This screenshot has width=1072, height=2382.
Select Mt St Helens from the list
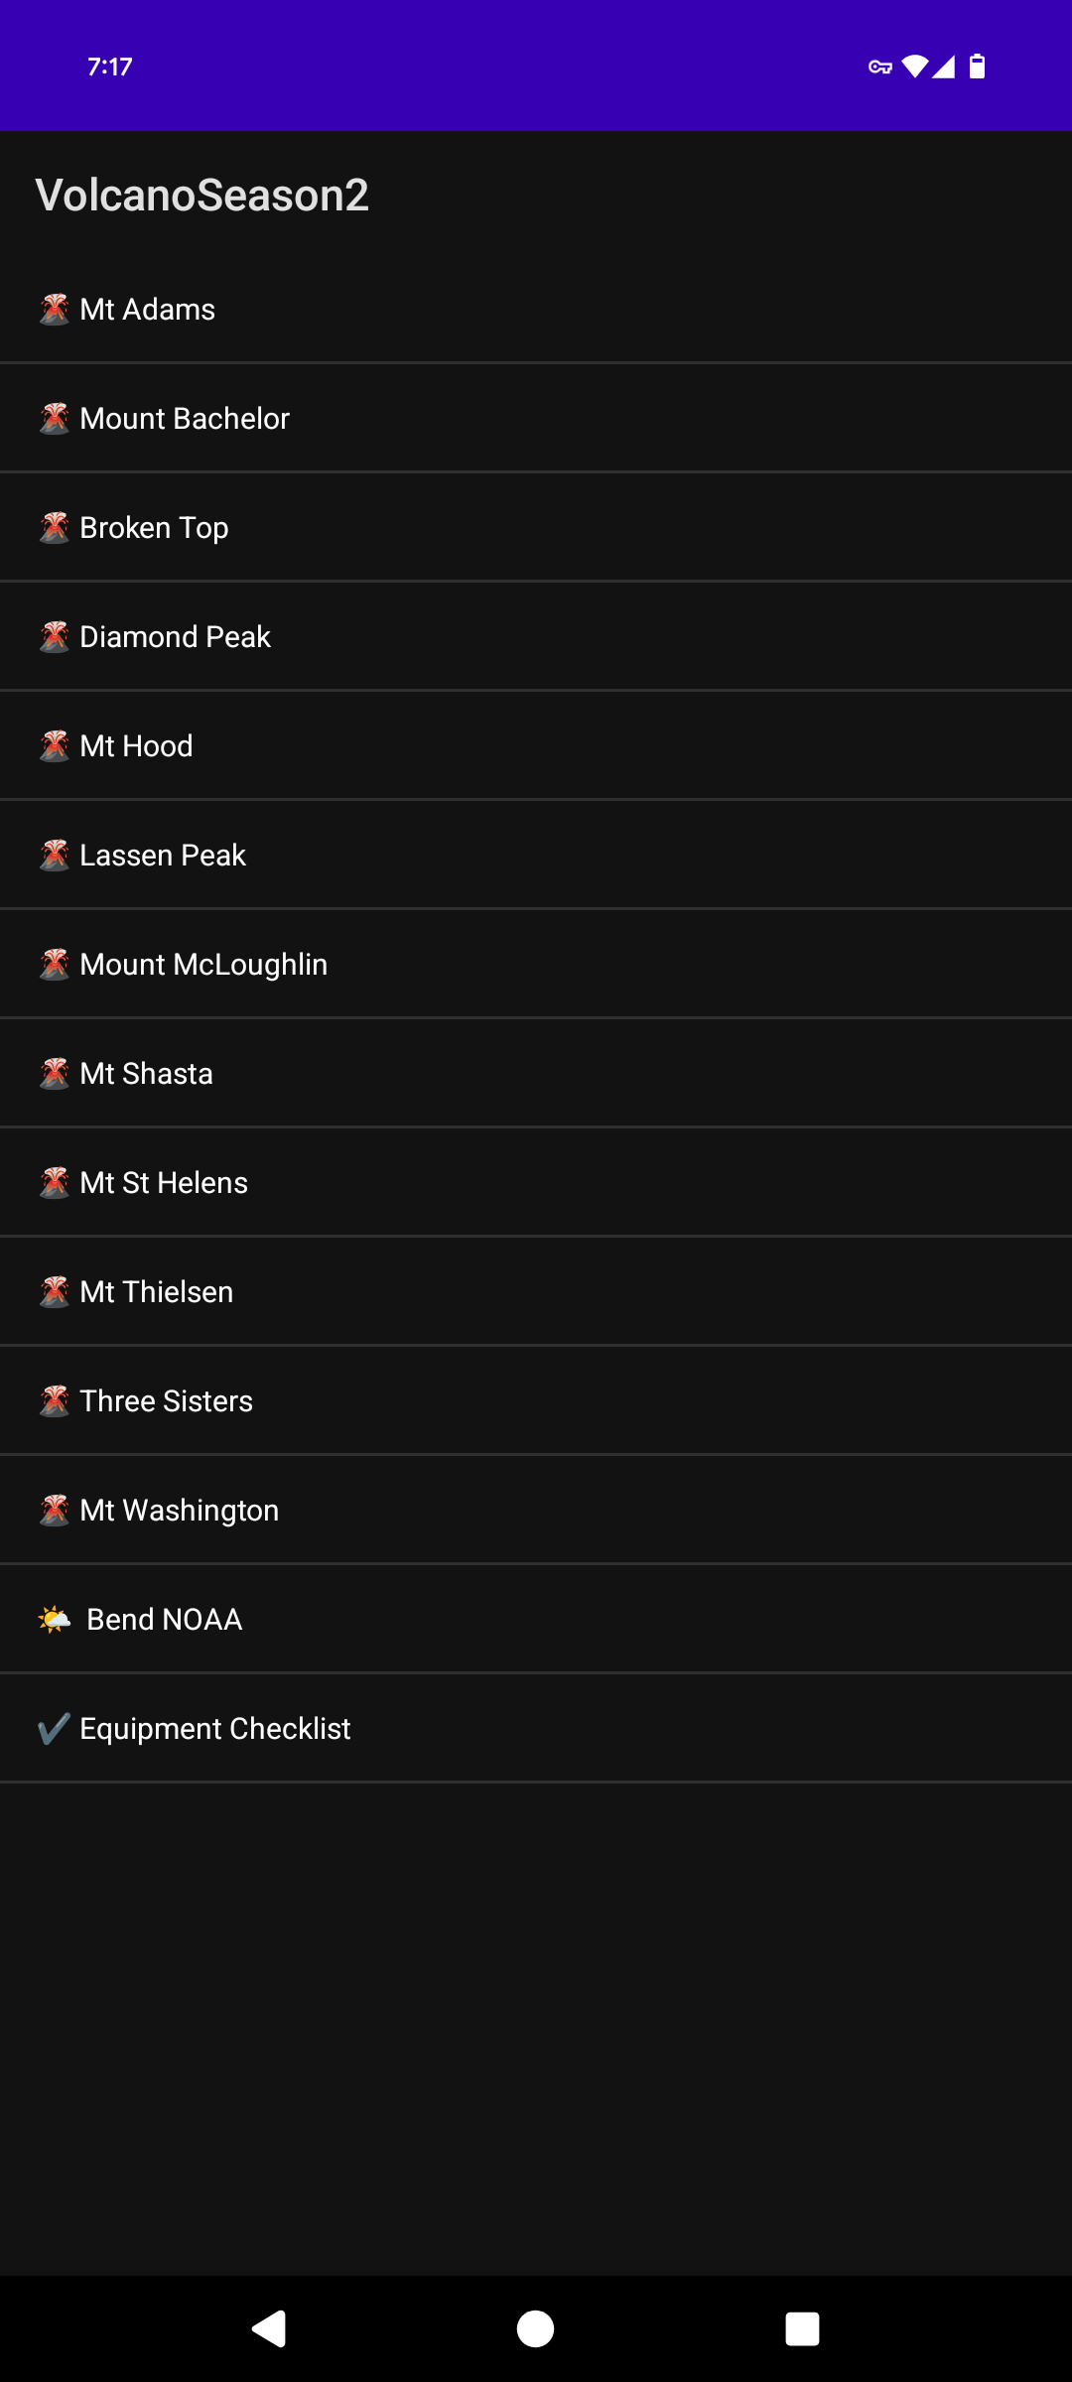(164, 1183)
